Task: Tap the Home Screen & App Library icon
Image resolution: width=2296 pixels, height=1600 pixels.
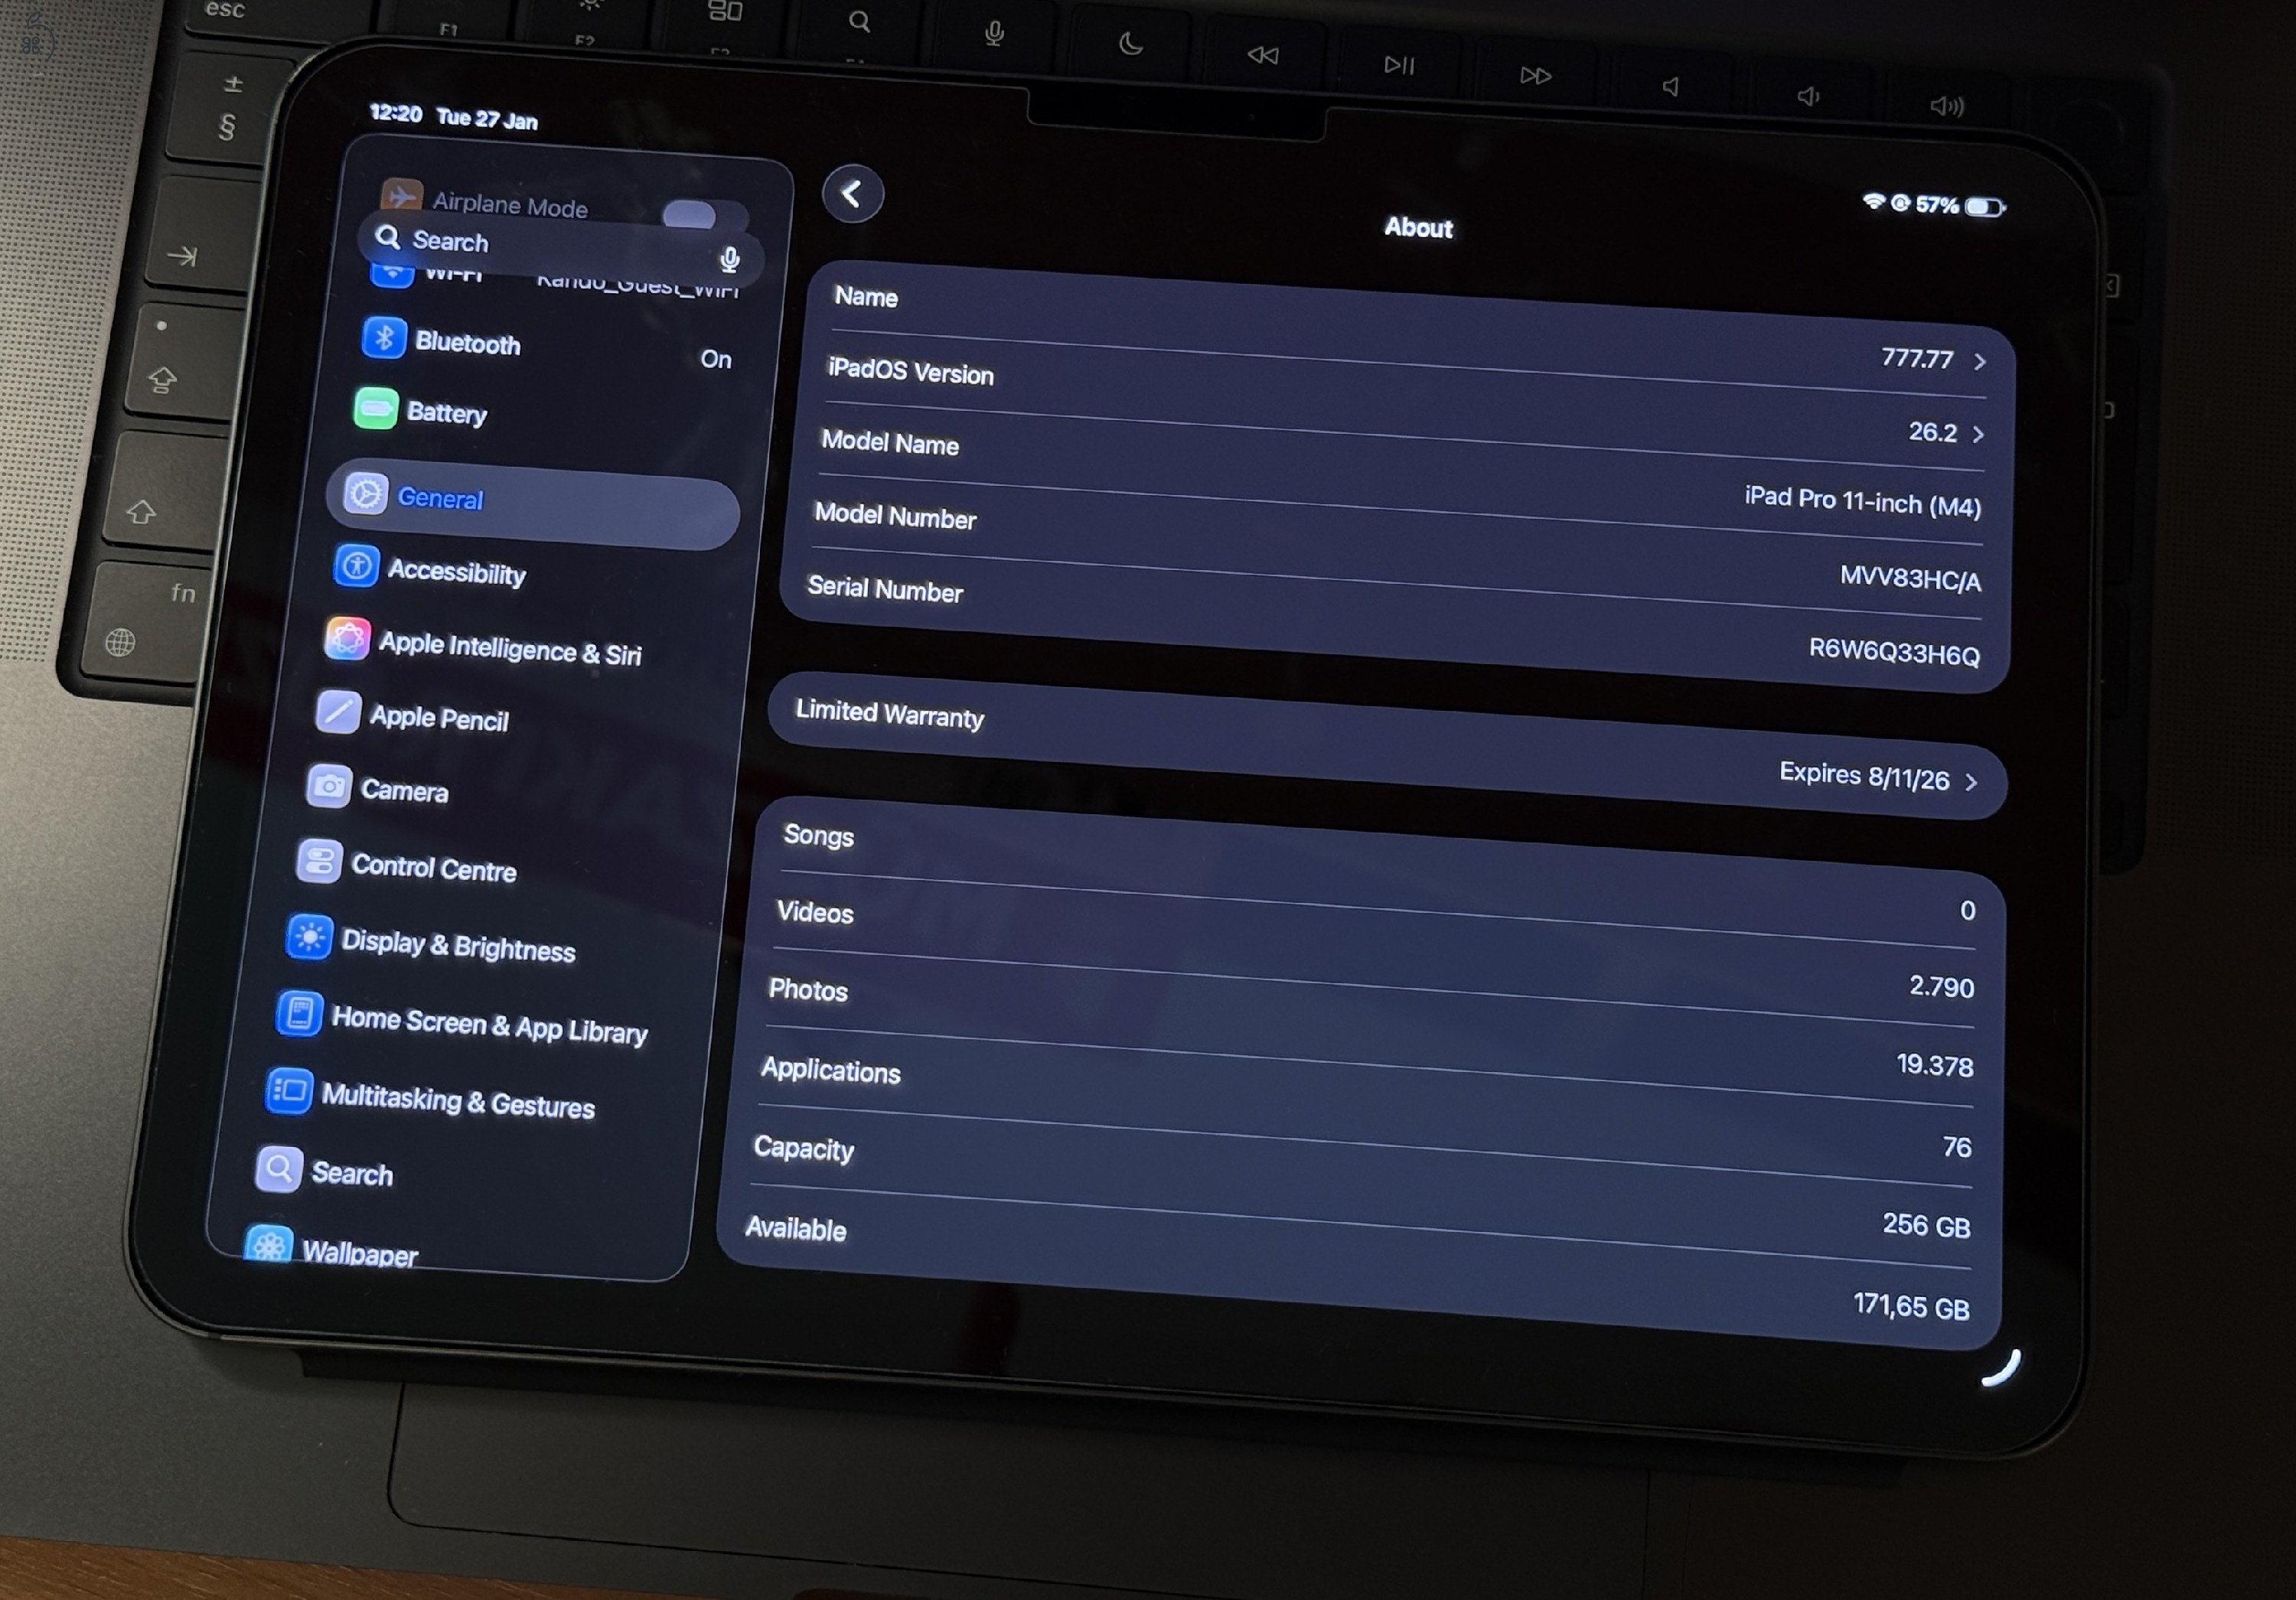Action: (x=299, y=1015)
